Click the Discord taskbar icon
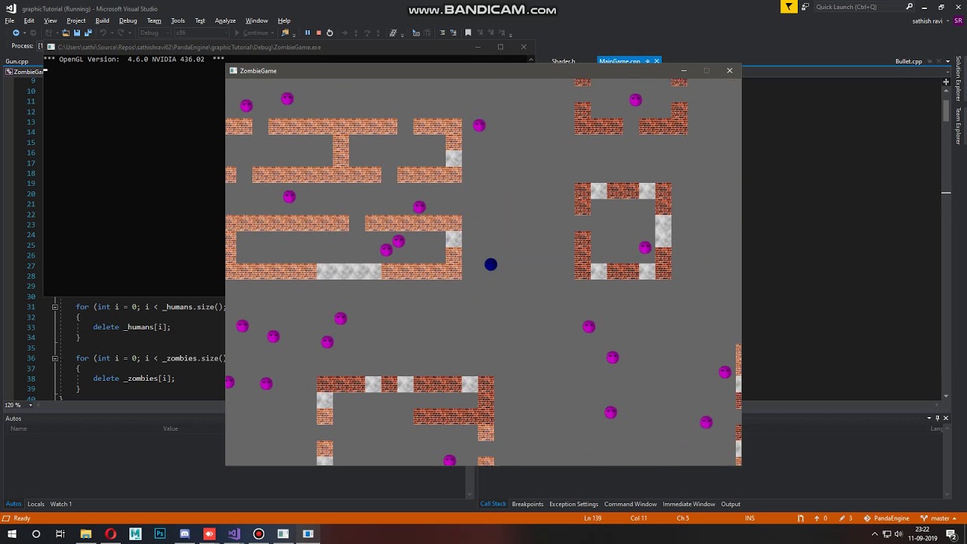This screenshot has width=967, height=544. point(184,534)
